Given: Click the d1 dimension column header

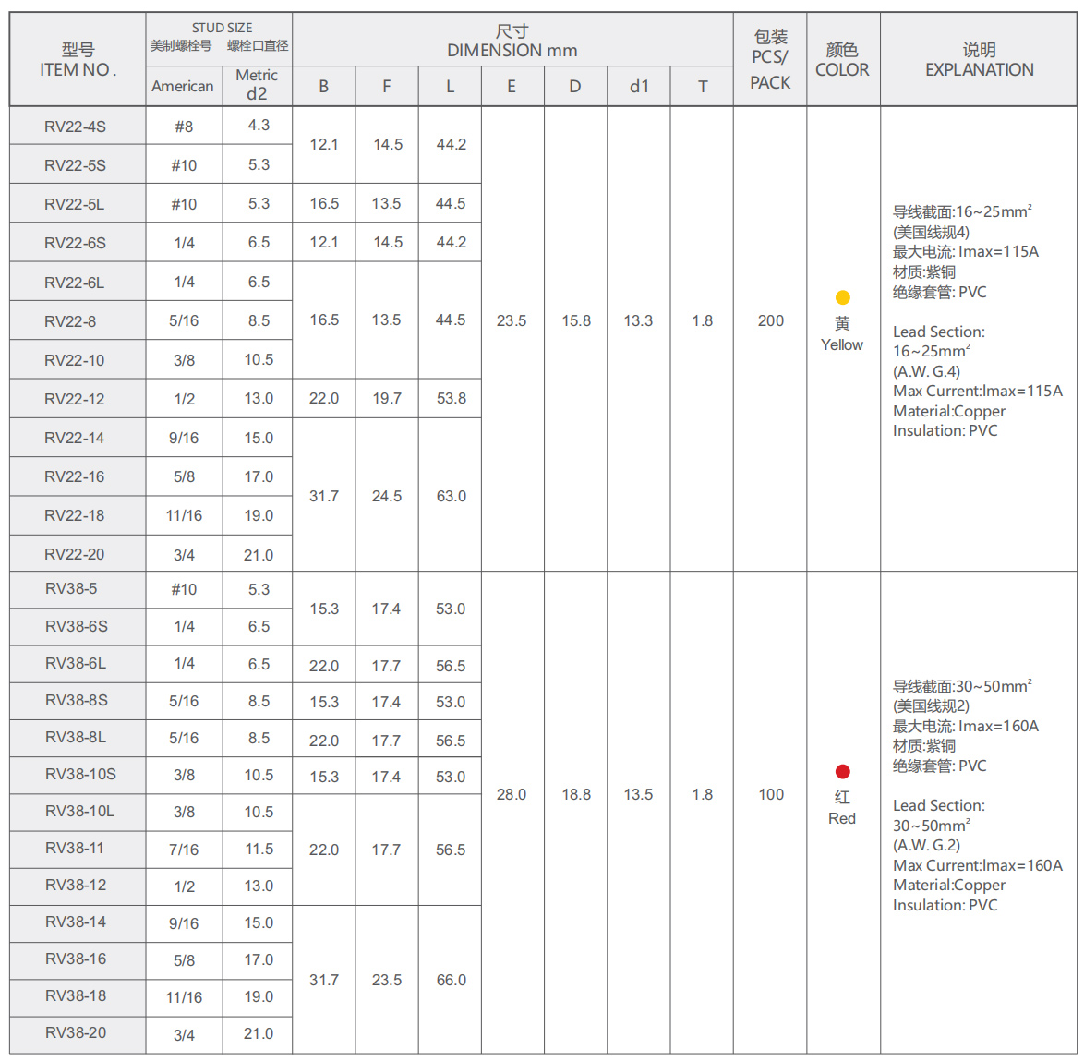Looking at the screenshot, I should click(x=640, y=87).
